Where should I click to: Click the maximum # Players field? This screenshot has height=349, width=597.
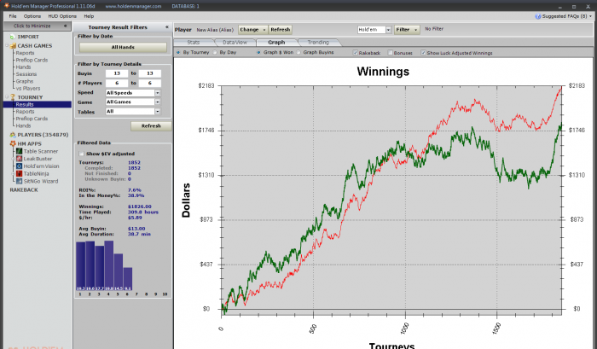click(x=149, y=83)
